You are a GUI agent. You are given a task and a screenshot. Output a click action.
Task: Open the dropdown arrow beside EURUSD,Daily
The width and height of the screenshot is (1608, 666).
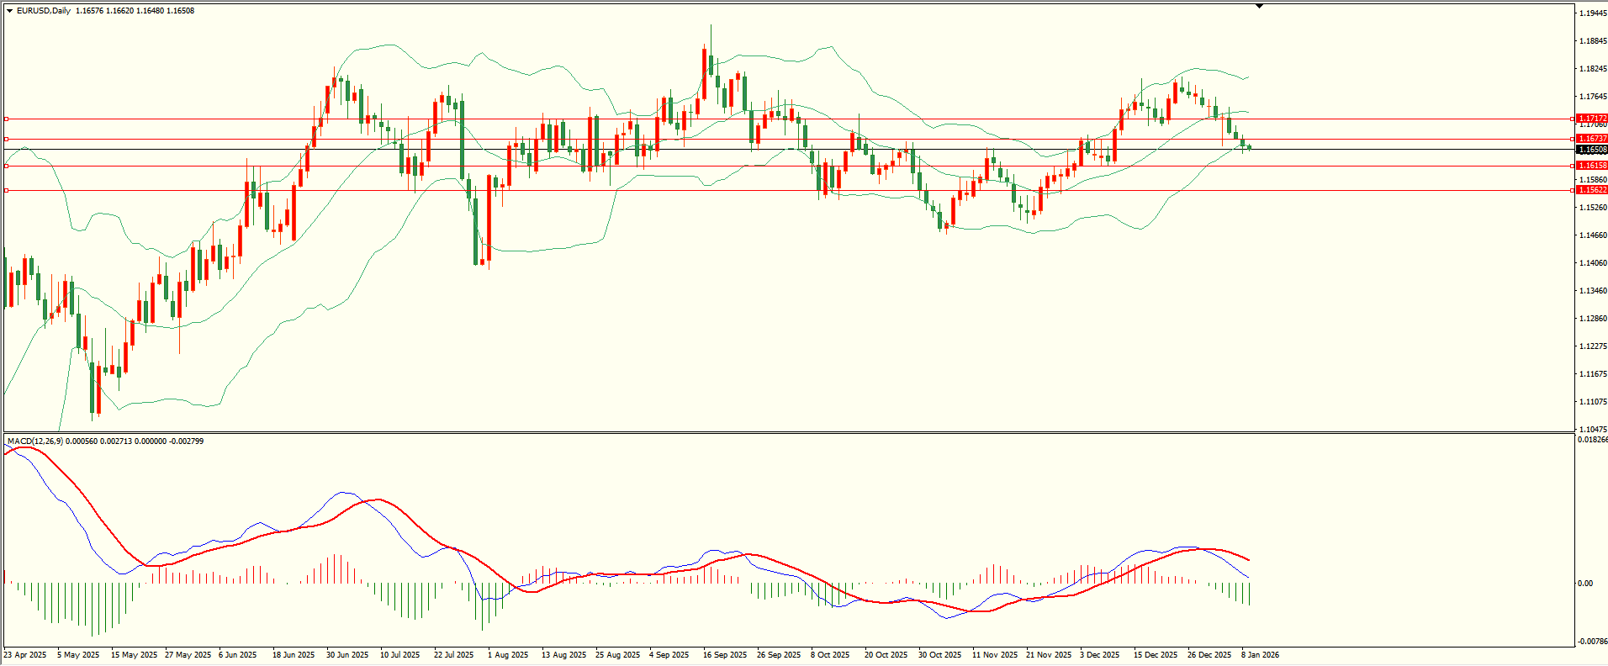(x=9, y=11)
